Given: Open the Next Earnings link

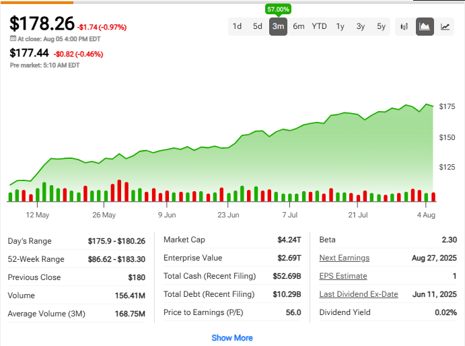Looking at the screenshot, I should click(x=344, y=258).
